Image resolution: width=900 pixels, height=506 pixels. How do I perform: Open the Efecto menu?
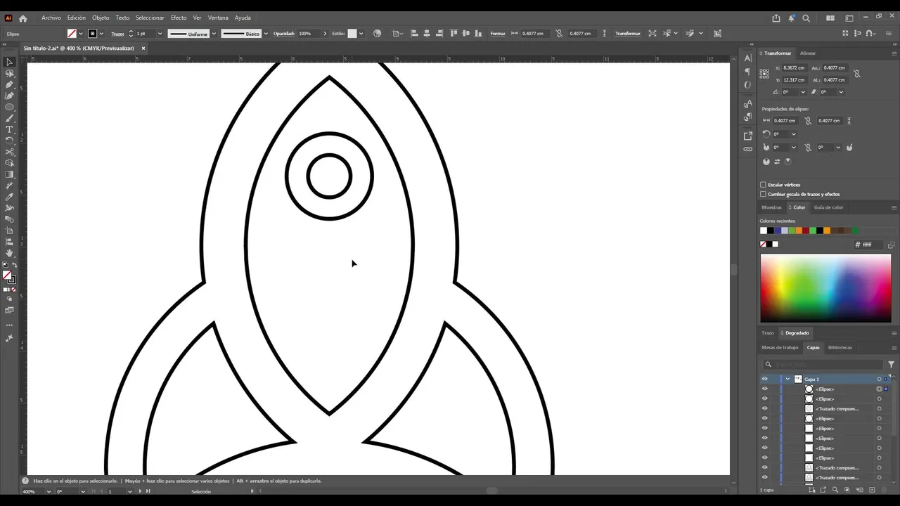[179, 18]
